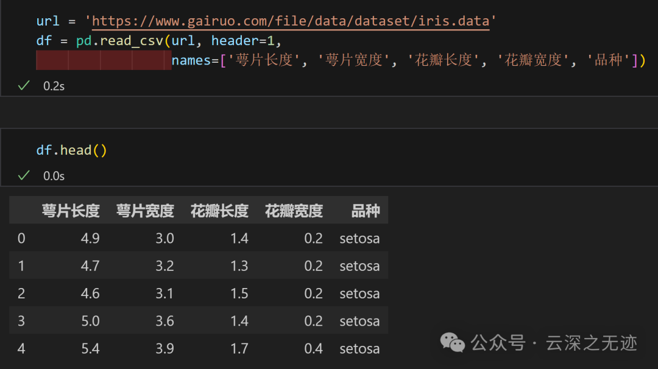658x369 pixels.
Task: Click row index 4 in the table
Action: tap(21, 349)
